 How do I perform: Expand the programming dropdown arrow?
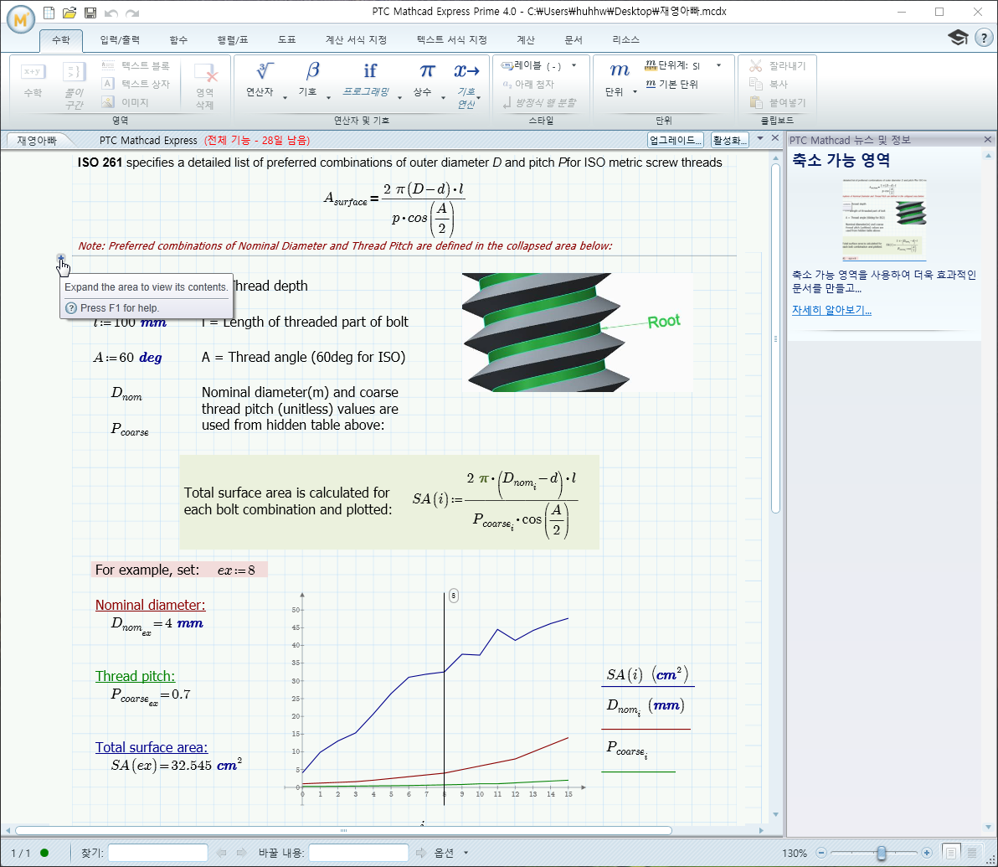(x=399, y=97)
